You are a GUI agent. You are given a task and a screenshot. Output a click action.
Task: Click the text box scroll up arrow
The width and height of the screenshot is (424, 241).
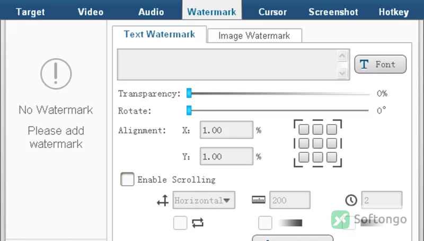point(342,56)
